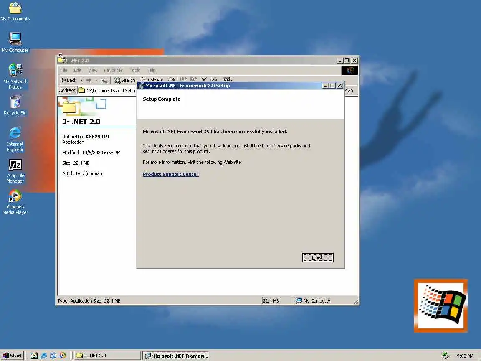
Task: Click the Search button in Explorer toolbar
Action: tap(124, 80)
